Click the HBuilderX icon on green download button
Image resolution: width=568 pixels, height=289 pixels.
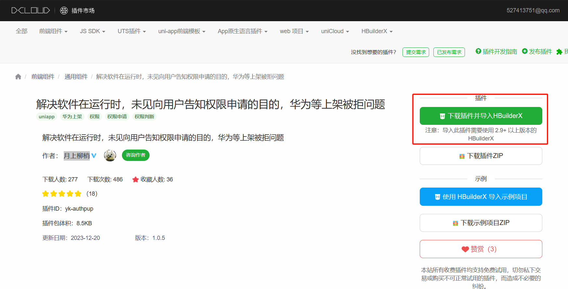[443, 116]
